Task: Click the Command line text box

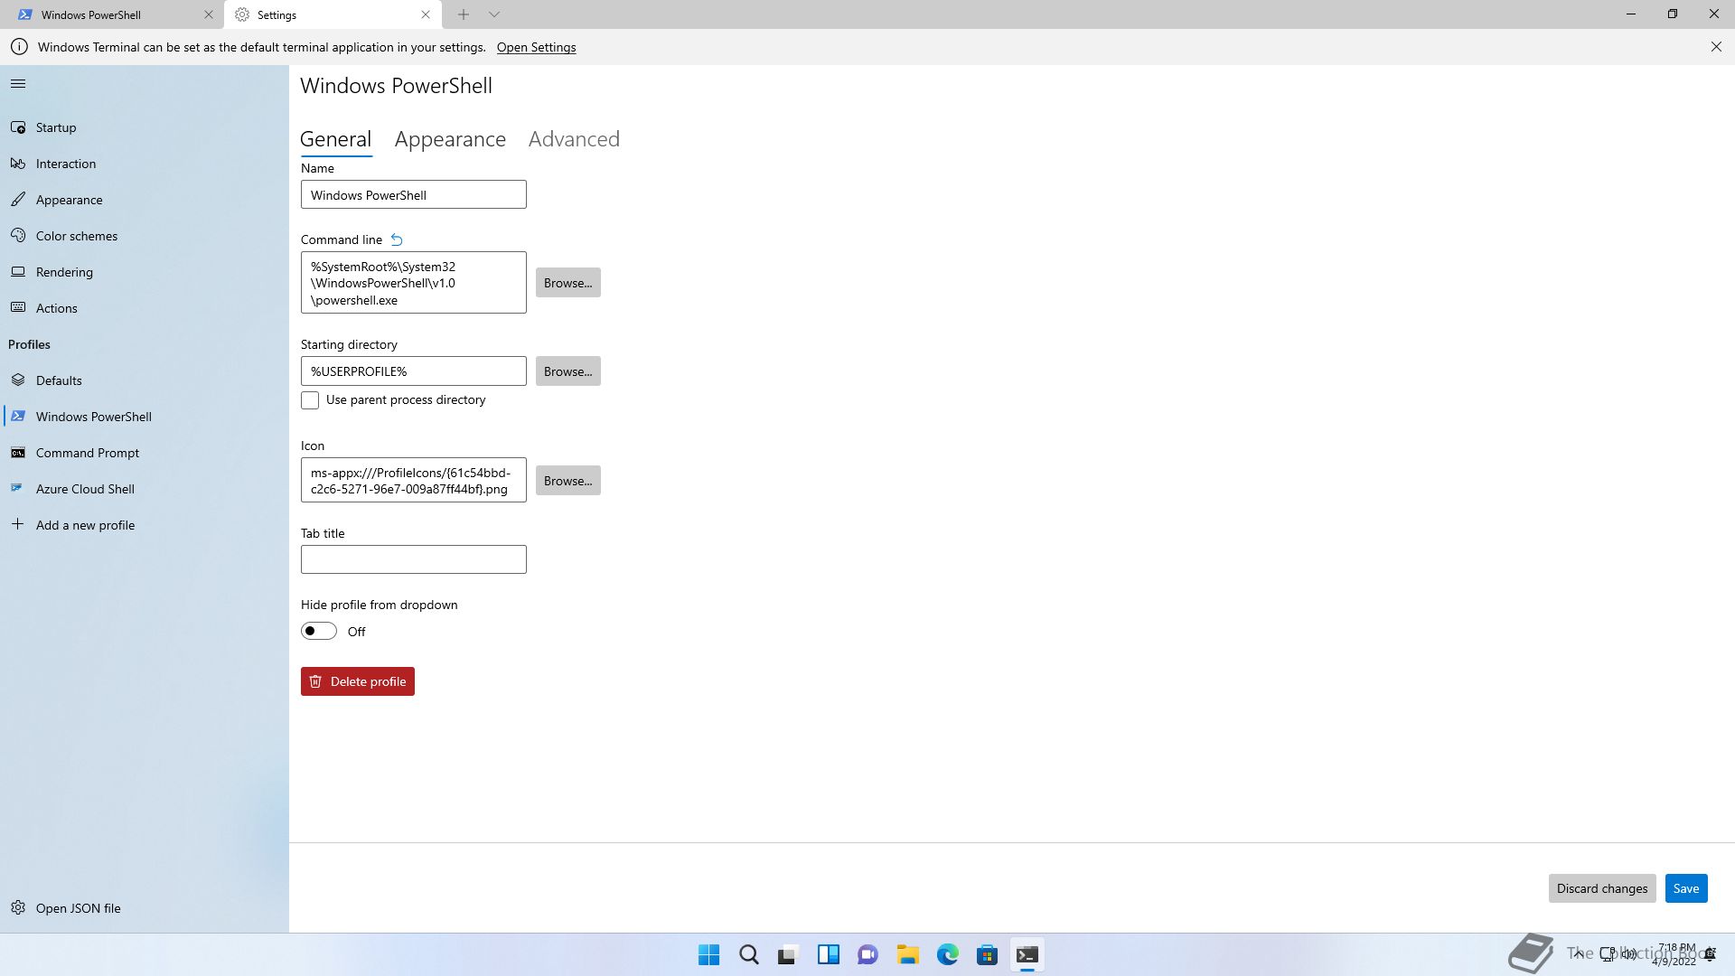Action: click(413, 283)
